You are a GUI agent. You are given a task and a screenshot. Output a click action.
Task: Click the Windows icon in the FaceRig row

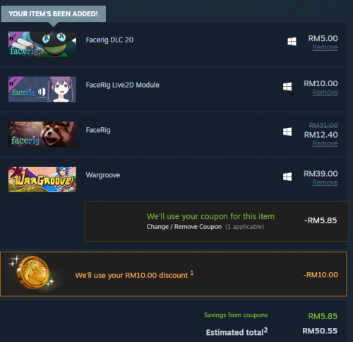tap(287, 131)
